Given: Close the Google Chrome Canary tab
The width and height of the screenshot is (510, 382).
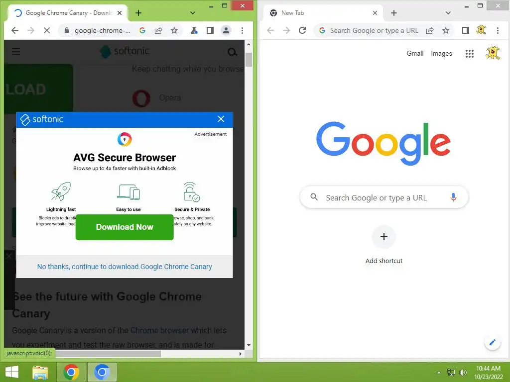Looking at the screenshot, I should click(x=120, y=13).
